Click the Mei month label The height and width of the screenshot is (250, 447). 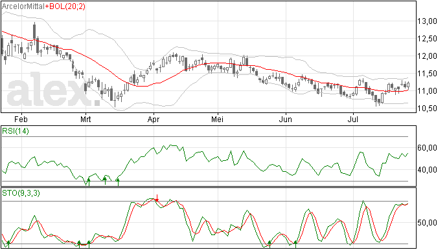[x=217, y=119]
